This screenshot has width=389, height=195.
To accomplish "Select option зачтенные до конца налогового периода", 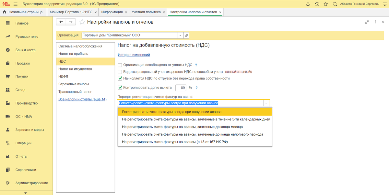I will 195,134.
